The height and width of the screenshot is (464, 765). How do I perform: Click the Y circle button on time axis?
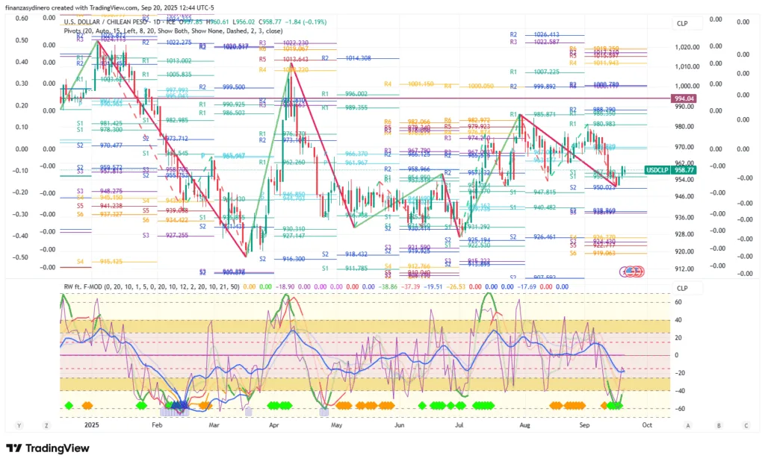19,425
